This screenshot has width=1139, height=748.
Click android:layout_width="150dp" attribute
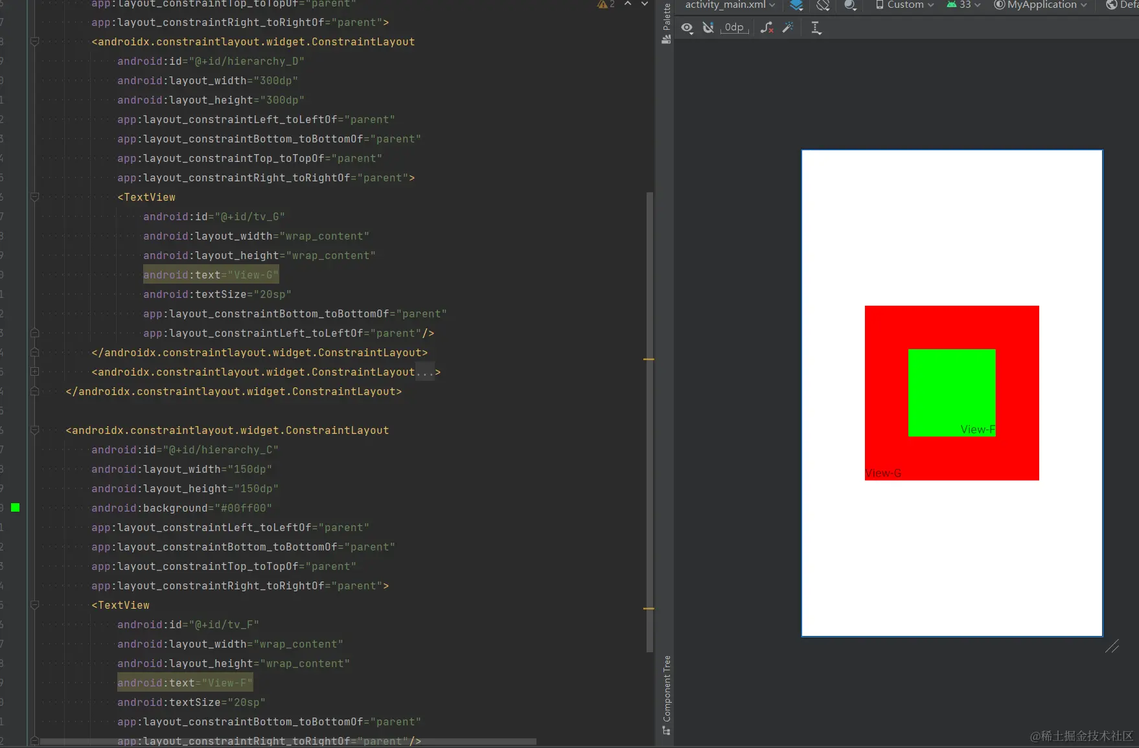pos(181,469)
